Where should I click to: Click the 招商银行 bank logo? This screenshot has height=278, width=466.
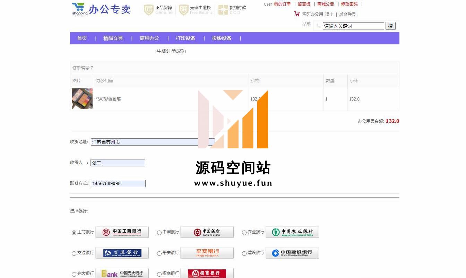207,273
